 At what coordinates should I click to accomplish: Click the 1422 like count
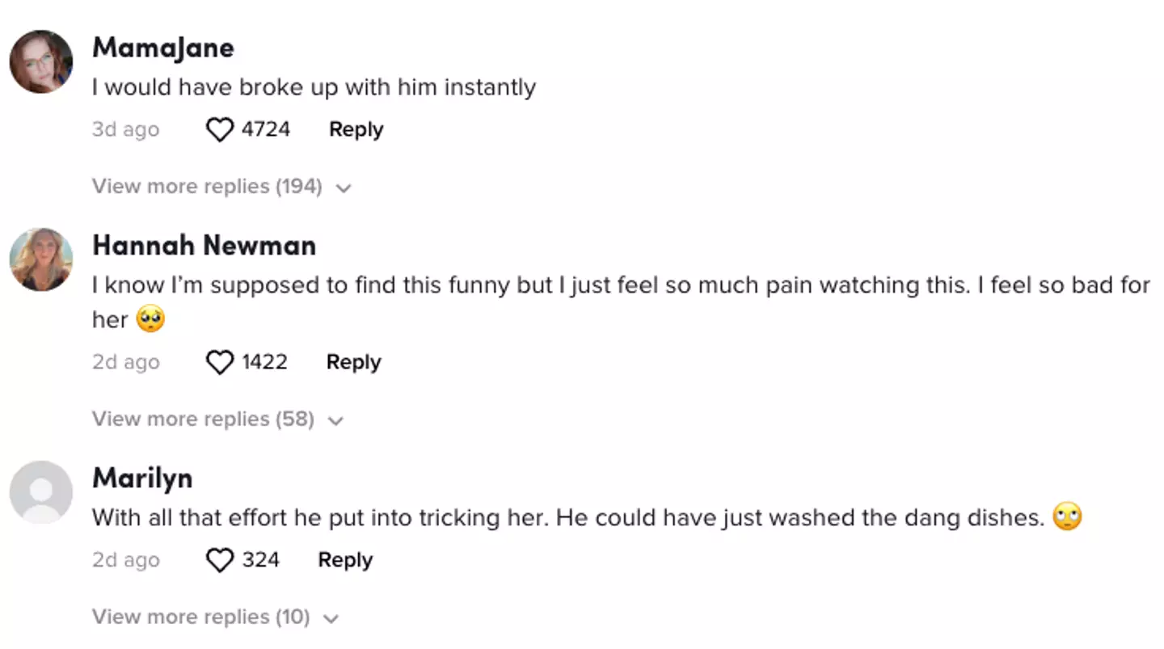pyautogui.click(x=264, y=363)
